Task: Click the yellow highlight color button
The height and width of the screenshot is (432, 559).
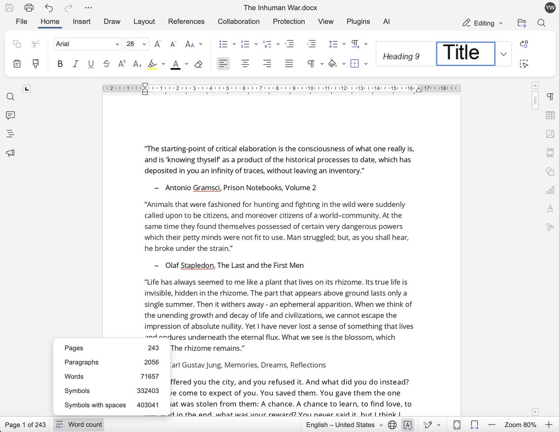Action: (x=152, y=64)
